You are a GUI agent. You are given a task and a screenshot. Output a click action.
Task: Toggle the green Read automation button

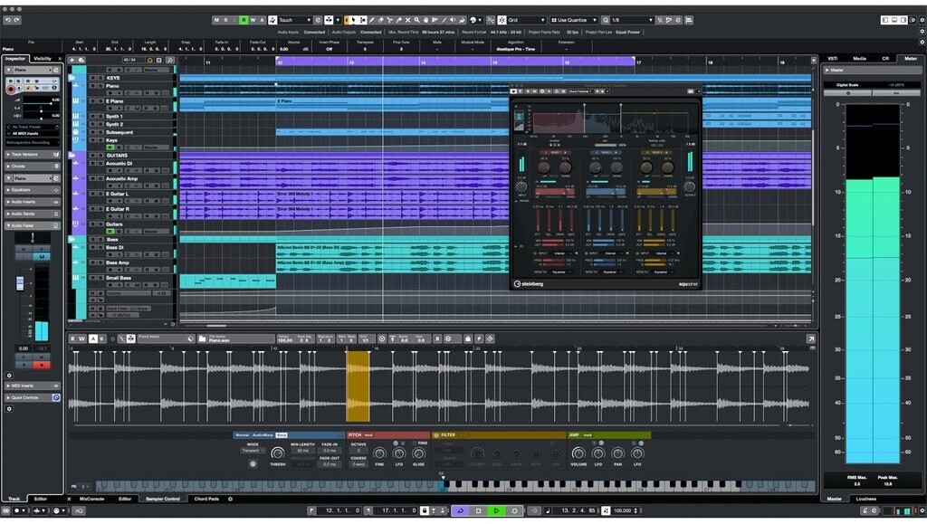(x=244, y=19)
